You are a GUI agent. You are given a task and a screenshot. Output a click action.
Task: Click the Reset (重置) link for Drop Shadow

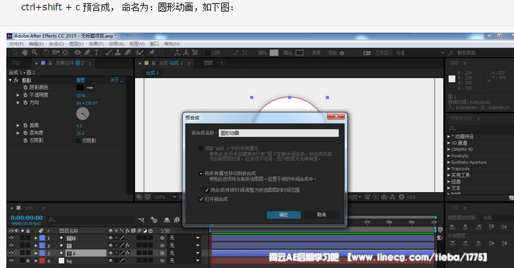(x=80, y=80)
